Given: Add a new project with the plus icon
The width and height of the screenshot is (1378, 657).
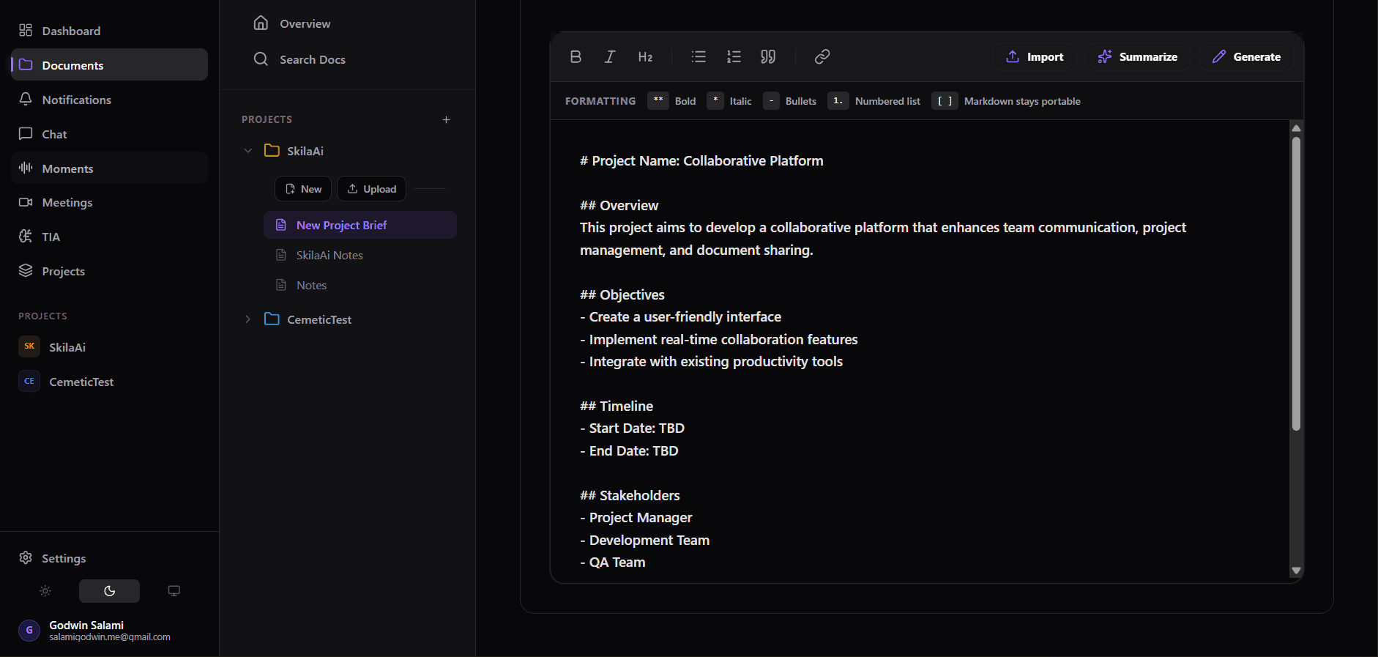Looking at the screenshot, I should pos(446,119).
